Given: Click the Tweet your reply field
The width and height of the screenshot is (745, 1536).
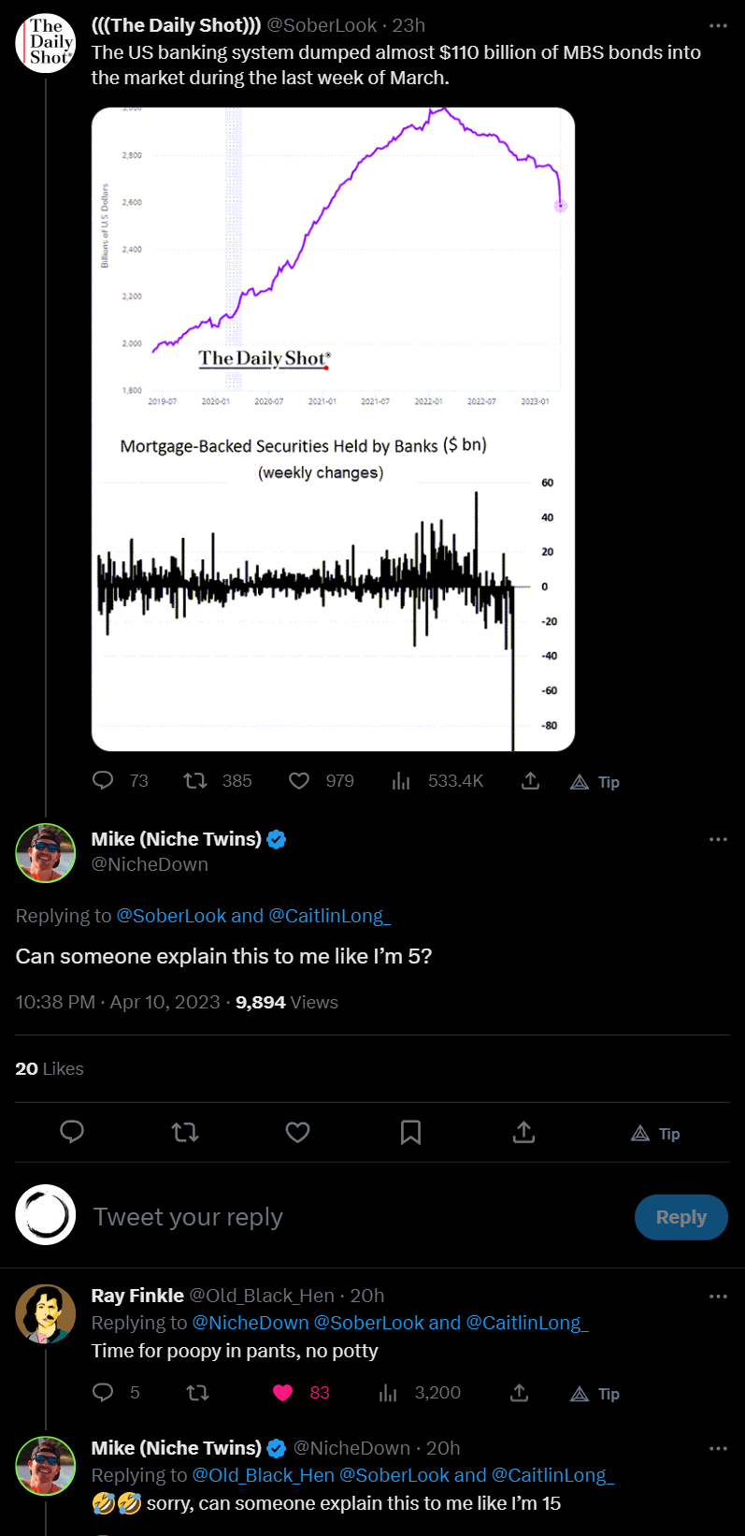Looking at the screenshot, I should tap(355, 1217).
